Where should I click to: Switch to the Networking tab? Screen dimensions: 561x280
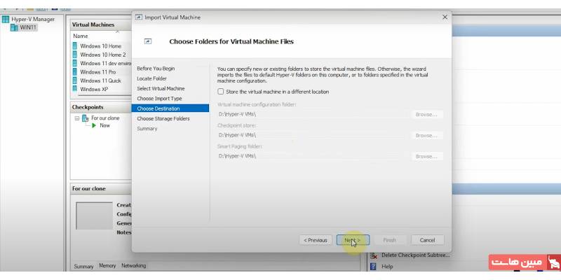tap(133, 266)
